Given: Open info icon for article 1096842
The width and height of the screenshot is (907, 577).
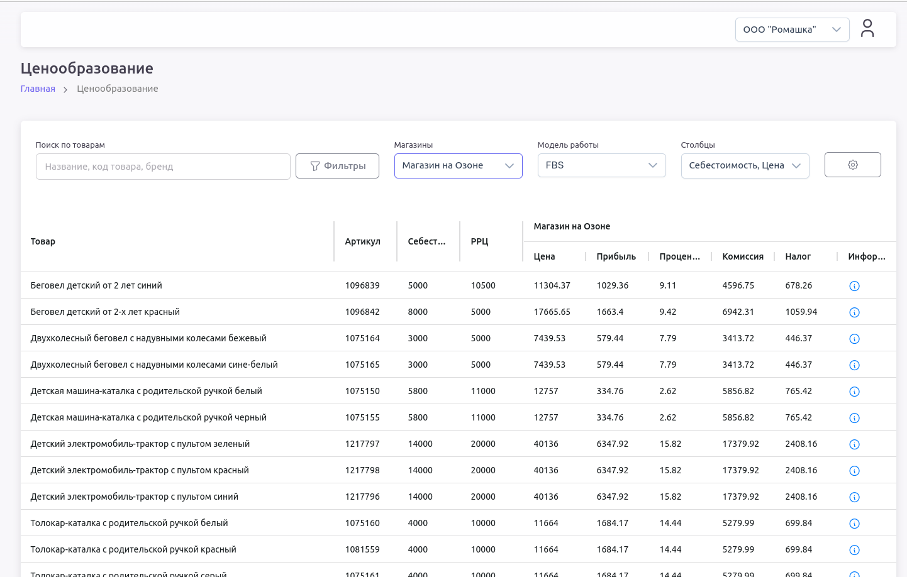Looking at the screenshot, I should 854,312.
